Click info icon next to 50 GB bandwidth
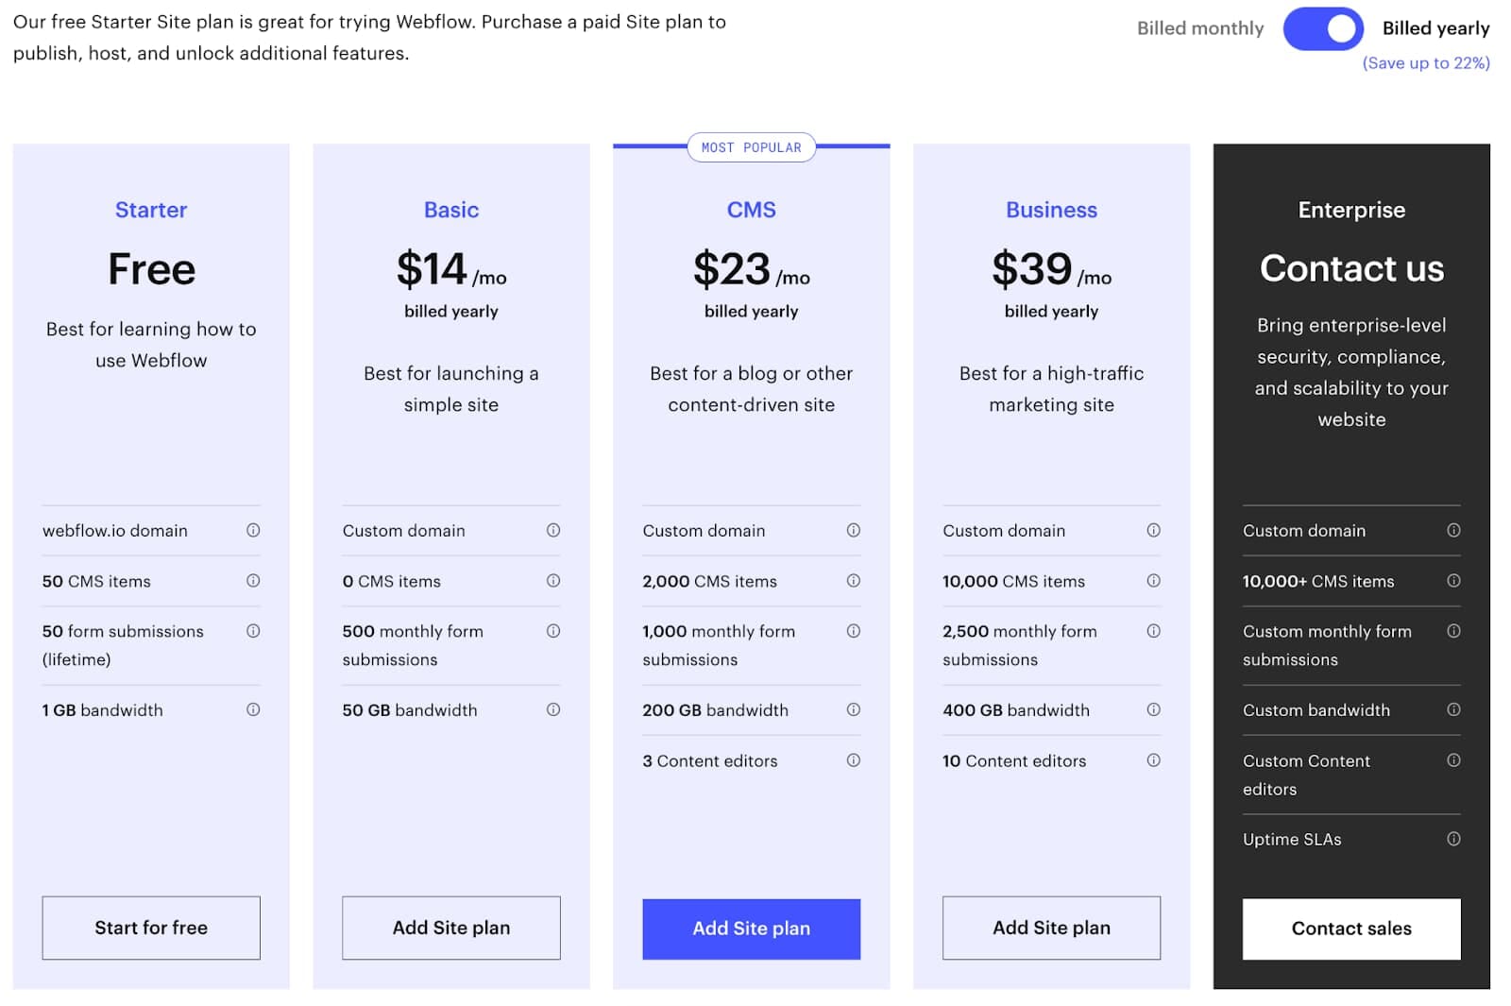Image resolution: width=1511 pixels, height=1006 pixels. pos(552,709)
